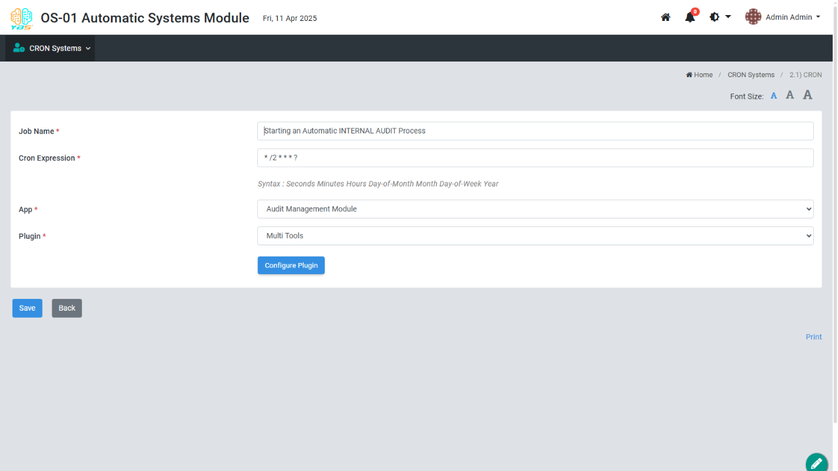The height and width of the screenshot is (471, 838).
Task: Click the Admin user avatar icon
Action: point(753,17)
